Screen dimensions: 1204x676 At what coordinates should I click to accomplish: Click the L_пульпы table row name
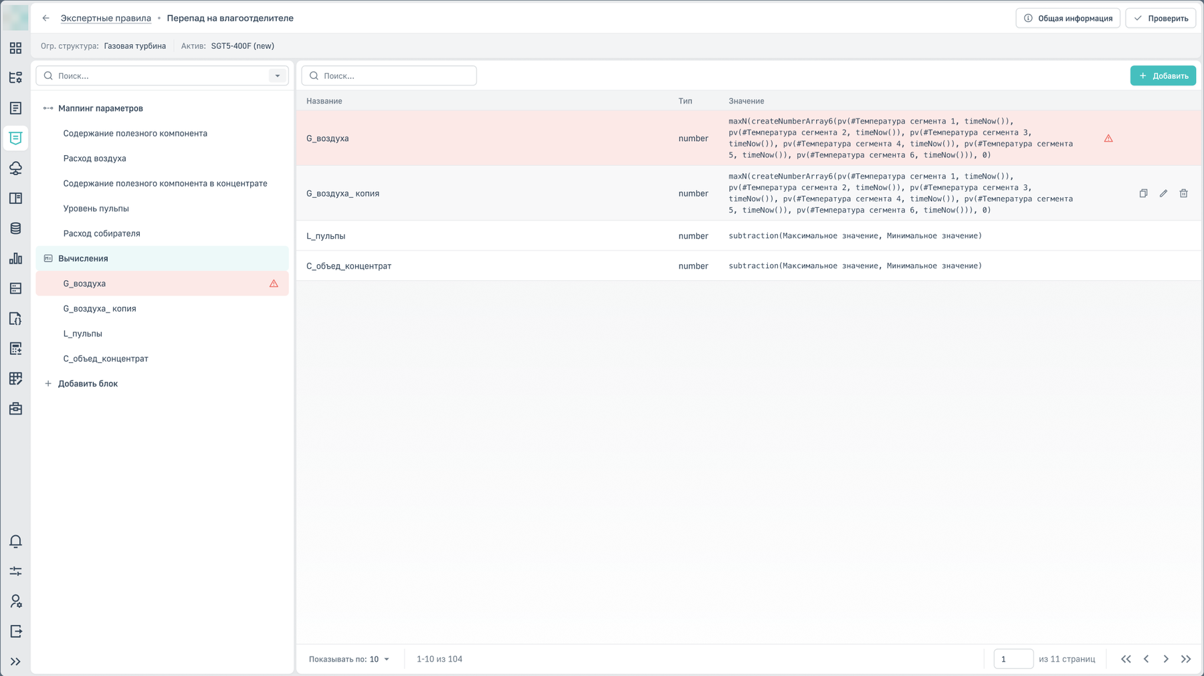click(326, 236)
